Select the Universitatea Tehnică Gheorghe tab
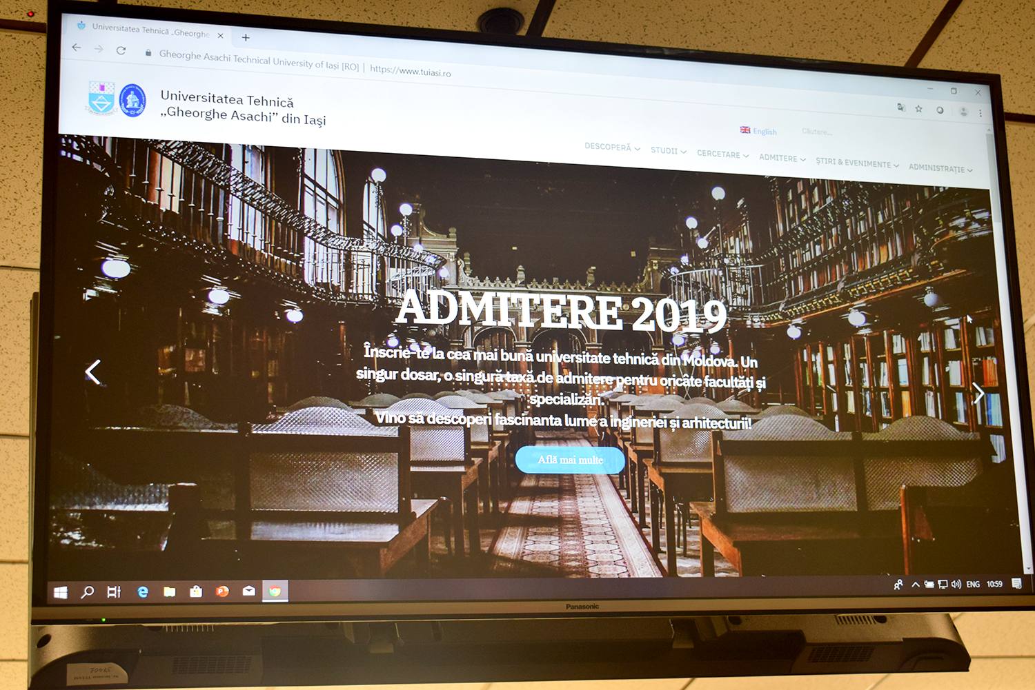This screenshot has height=690, width=1035. point(150,30)
